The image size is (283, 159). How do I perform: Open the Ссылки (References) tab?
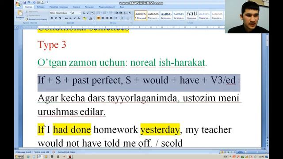pos(76,7)
